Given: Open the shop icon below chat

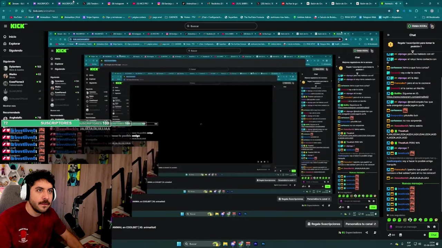Looking at the screenshot, I should click(400, 235).
